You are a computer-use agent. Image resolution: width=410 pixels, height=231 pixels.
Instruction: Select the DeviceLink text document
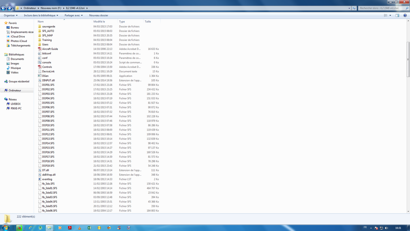[x=48, y=72]
